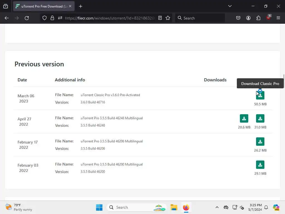This screenshot has height=214, width=285.
Task: Select text uTorrent Pro 3.5.5 Build 46206 Multilingual
Action: pyautogui.click(x=112, y=141)
